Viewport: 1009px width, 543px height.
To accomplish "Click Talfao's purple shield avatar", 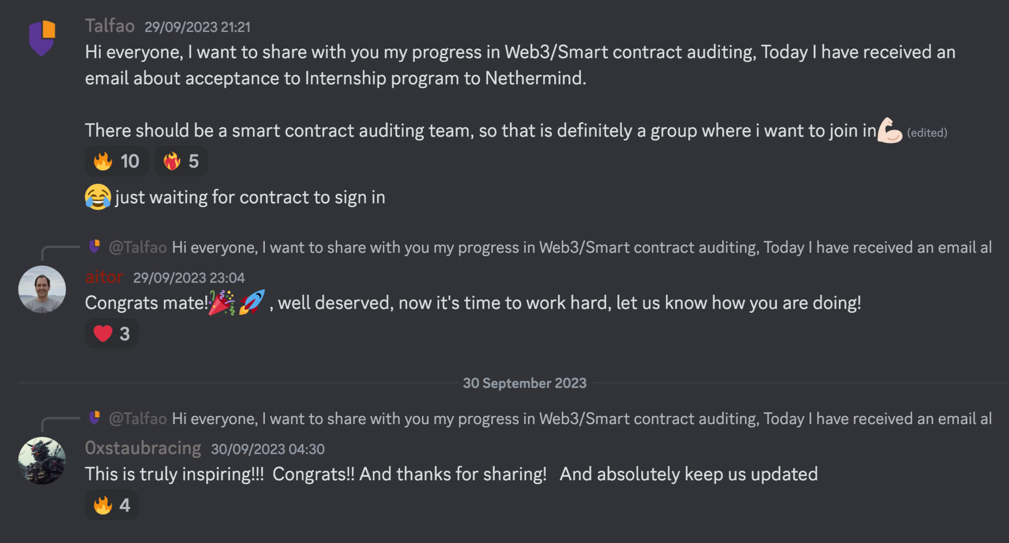I will tap(42, 37).
